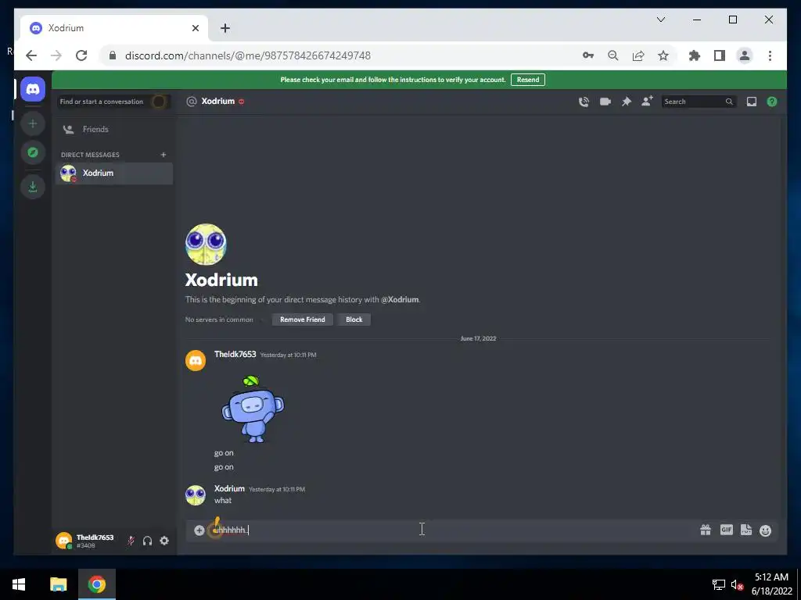Open User Settings gear
Screen dimensions: 801x600
[x=164, y=541]
